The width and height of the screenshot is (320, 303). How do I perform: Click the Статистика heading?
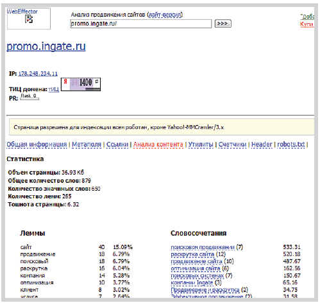[x=25, y=159]
